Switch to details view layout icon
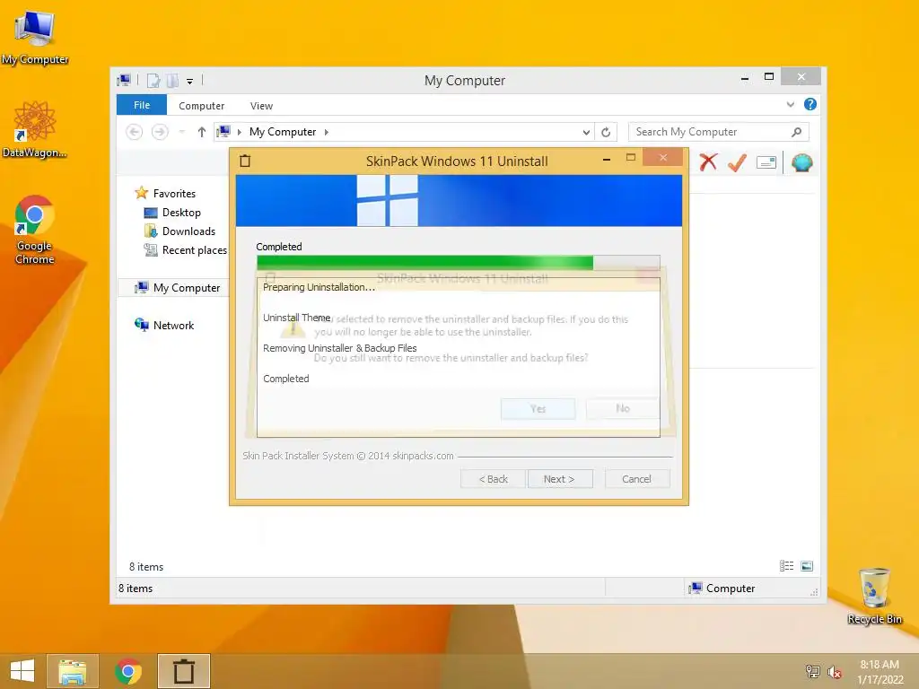 786,566
